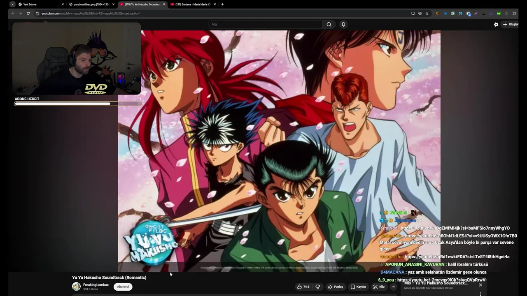Image resolution: width=527 pixels, height=296 pixels.
Task: Focus the YouTube search box Ara
Action: coord(265,24)
